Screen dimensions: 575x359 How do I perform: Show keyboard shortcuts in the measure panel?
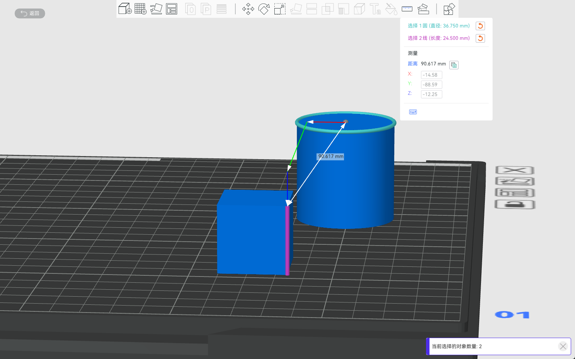click(413, 112)
